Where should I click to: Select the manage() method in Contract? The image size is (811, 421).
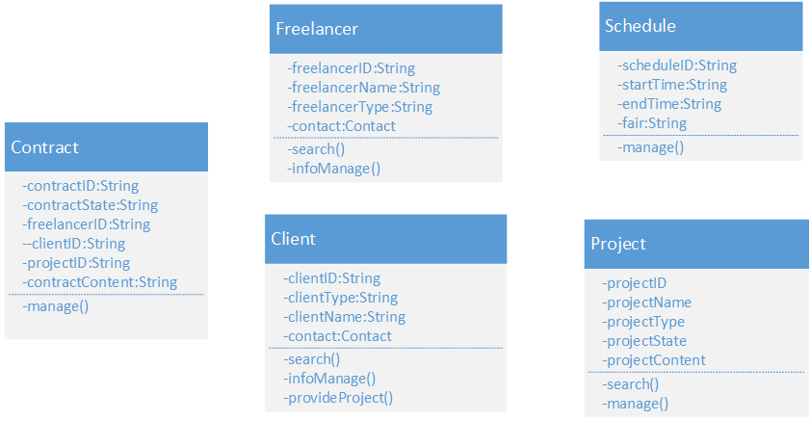(x=55, y=306)
